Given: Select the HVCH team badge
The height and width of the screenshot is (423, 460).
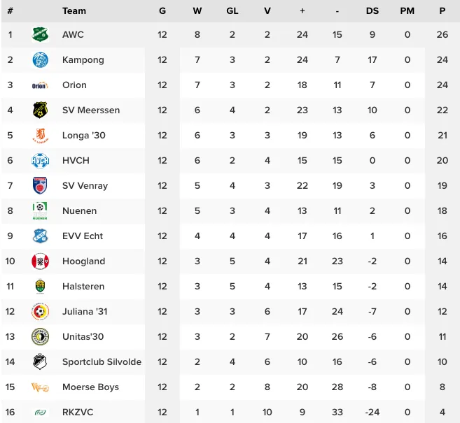Looking at the screenshot, I should [40, 161].
